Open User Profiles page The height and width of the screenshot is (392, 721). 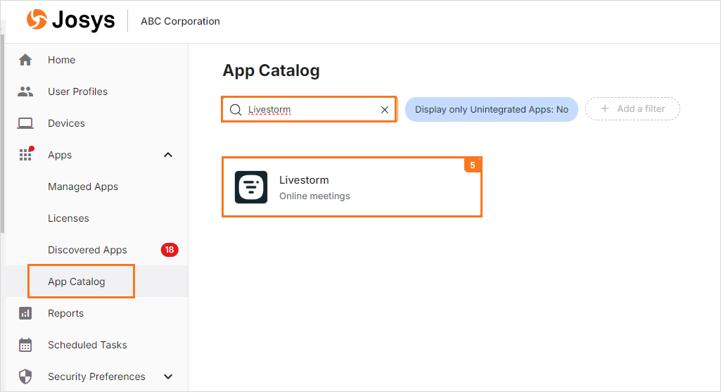tap(77, 91)
